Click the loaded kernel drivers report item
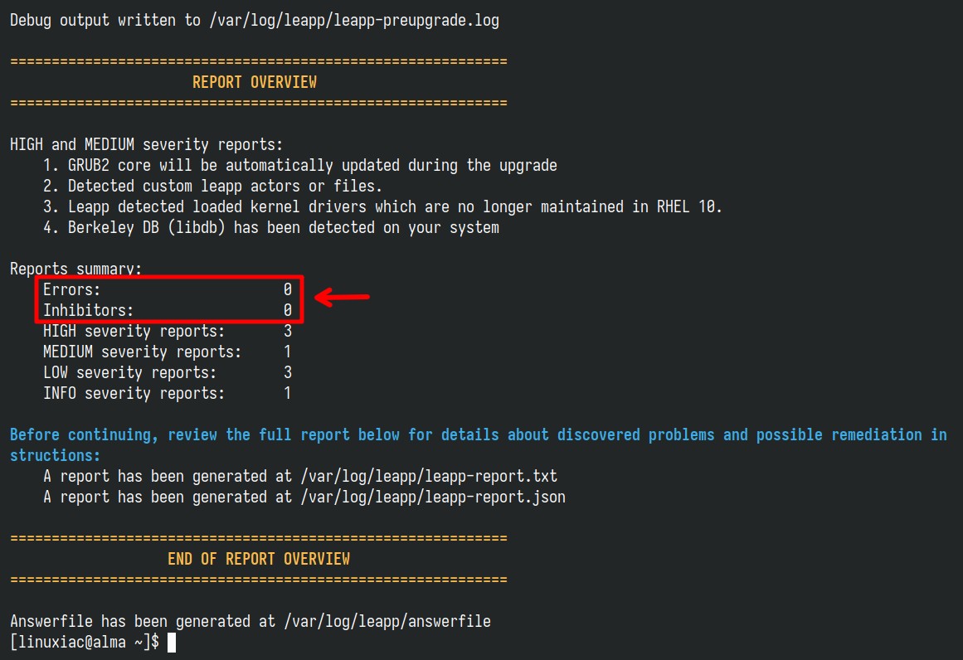The image size is (963, 660). coord(382,207)
